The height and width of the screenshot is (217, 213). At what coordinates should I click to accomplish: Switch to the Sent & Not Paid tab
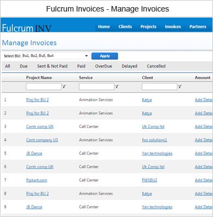(52, 66)
